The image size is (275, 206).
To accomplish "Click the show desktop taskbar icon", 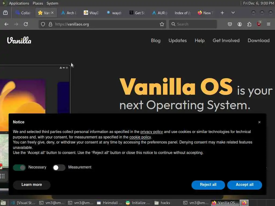I will tap(3, 203).
